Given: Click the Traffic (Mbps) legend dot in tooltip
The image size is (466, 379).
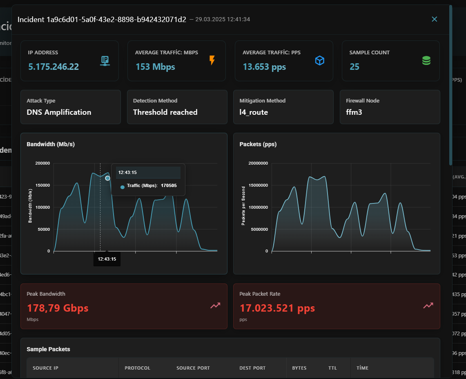Looking at the screenshot, I should [123, 187].
